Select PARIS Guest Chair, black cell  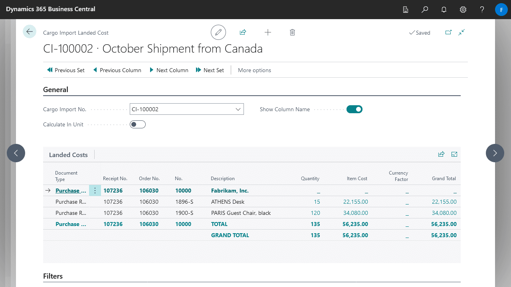pos(241,213)
